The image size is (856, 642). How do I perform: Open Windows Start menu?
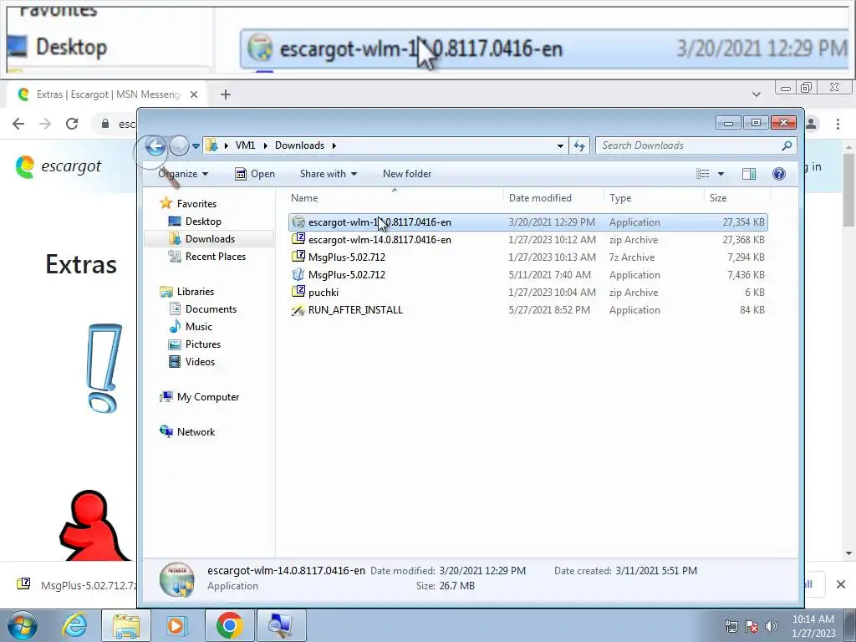23,625
